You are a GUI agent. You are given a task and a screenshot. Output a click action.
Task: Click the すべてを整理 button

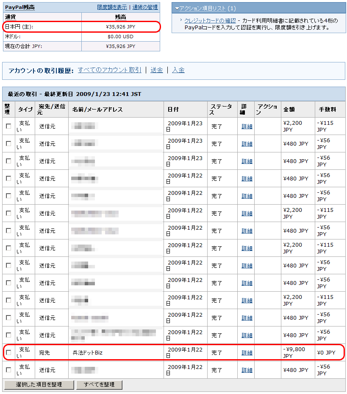point(99,385)
